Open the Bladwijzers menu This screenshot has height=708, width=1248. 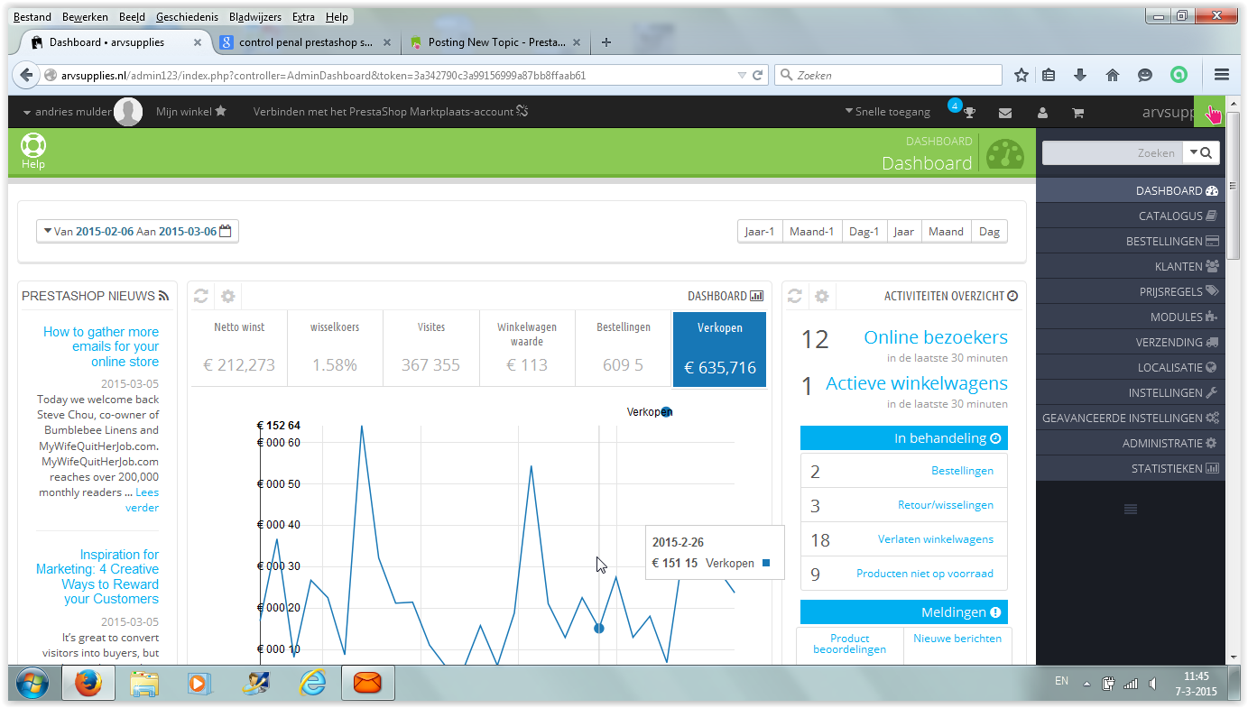(x=255, y=17)
